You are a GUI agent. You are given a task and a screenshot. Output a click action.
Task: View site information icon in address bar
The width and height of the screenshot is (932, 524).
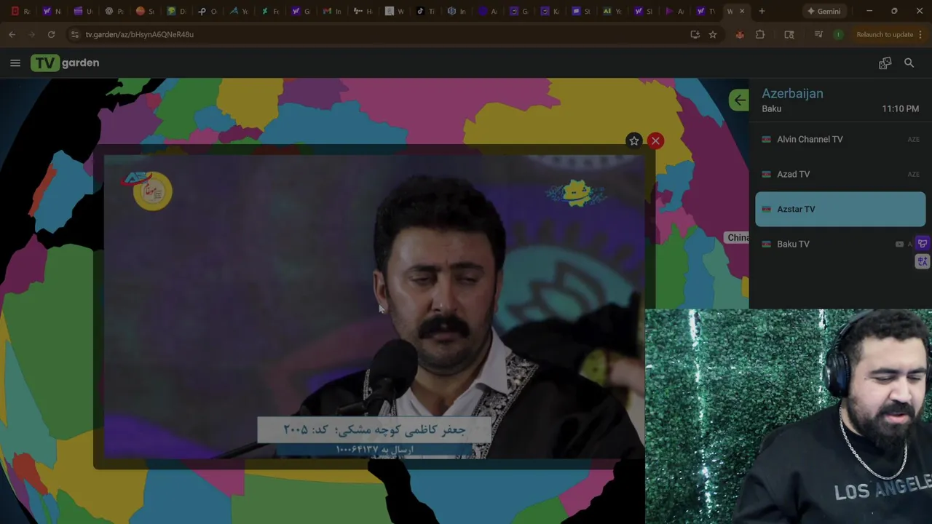pyautogui.click(x=74, y=34)
